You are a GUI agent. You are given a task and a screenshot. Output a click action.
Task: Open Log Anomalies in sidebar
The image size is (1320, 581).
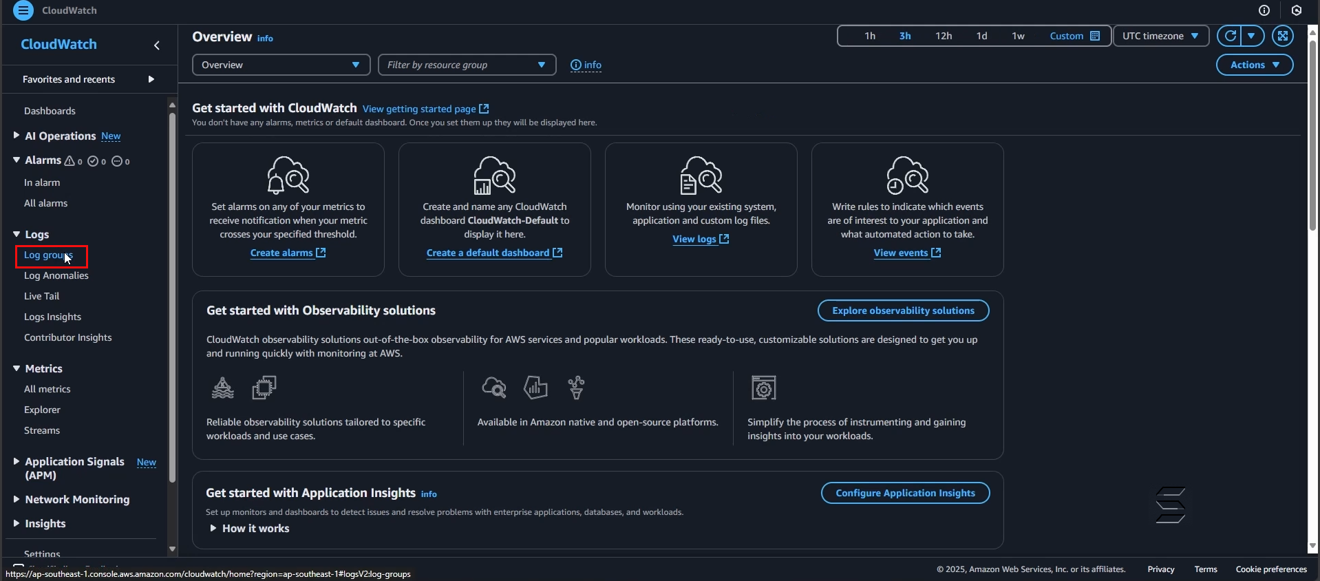pos(56,275)
